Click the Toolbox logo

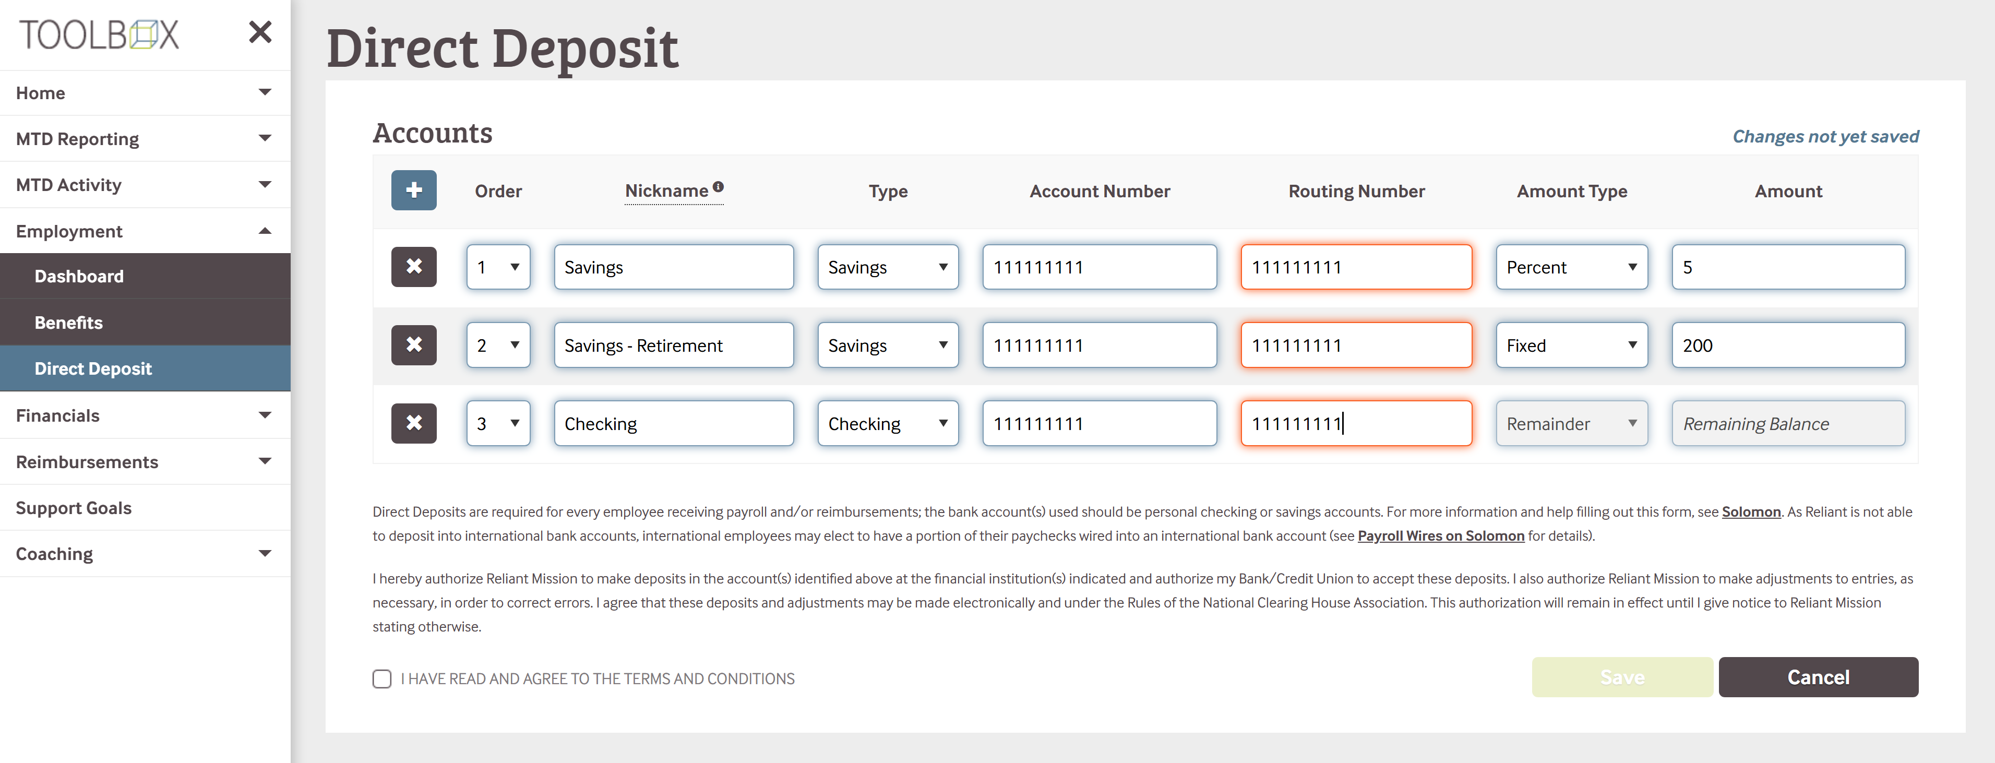tap(99, 35)
